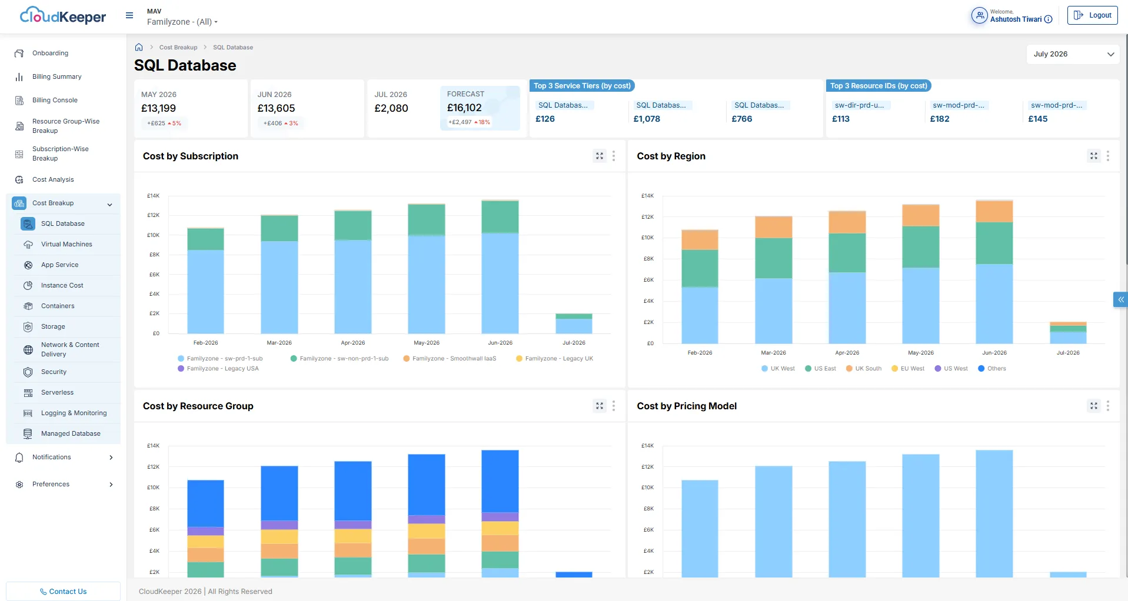The image size is (1128, 601).
Task: Open Cost by Subscription options kebab menu
Action: pos(614,156)
